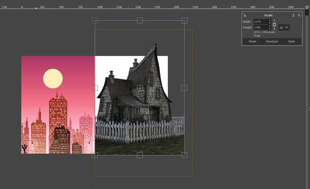Click the top-right icon of the Scale dialog
The height and width of the screenshot is (189, 310).
coord(299,15)
